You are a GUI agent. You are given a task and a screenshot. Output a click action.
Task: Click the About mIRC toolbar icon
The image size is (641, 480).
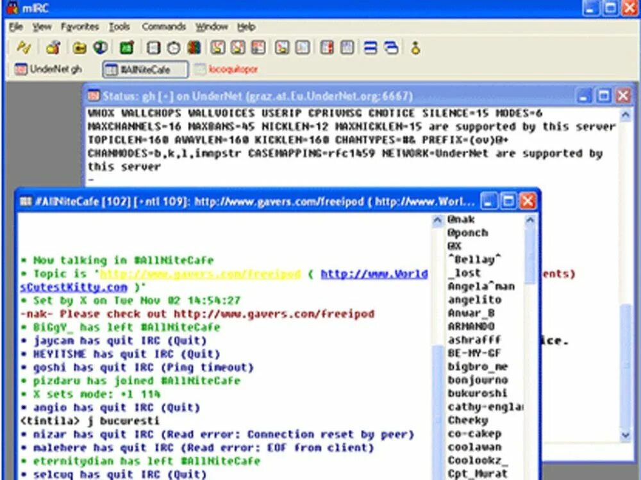[x=416, y=48]
